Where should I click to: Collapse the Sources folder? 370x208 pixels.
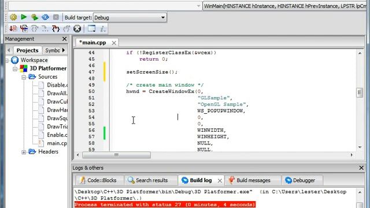click(x=24, y=77)
